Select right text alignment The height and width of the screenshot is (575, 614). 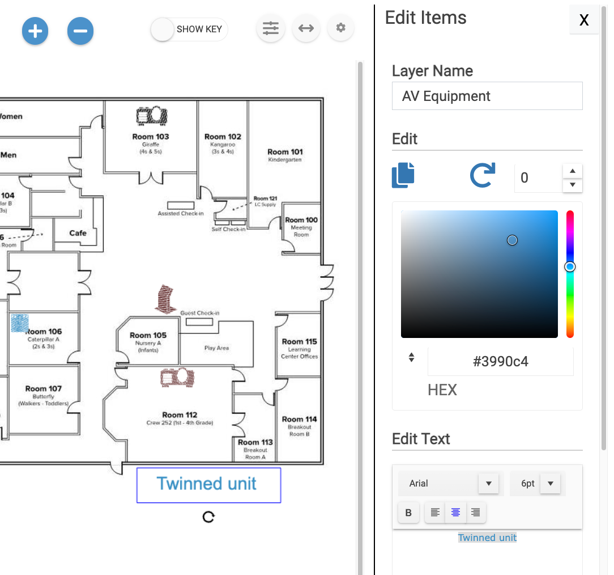[x=476, y=513]
